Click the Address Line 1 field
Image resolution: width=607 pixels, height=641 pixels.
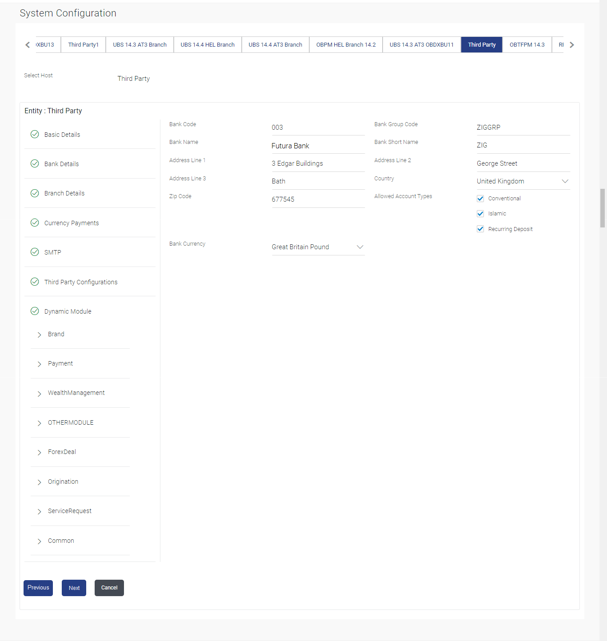[318, 163]
